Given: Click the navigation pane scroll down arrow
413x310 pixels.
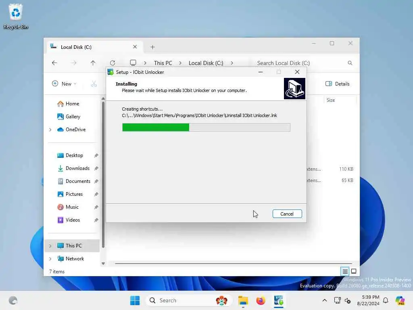Looking at the screenshot, I should point(103,263).
